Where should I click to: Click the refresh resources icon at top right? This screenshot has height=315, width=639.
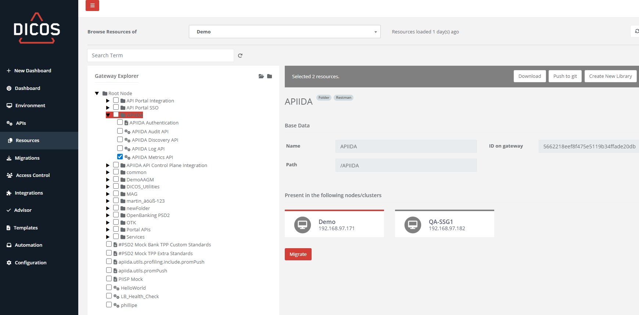[636, 32]
